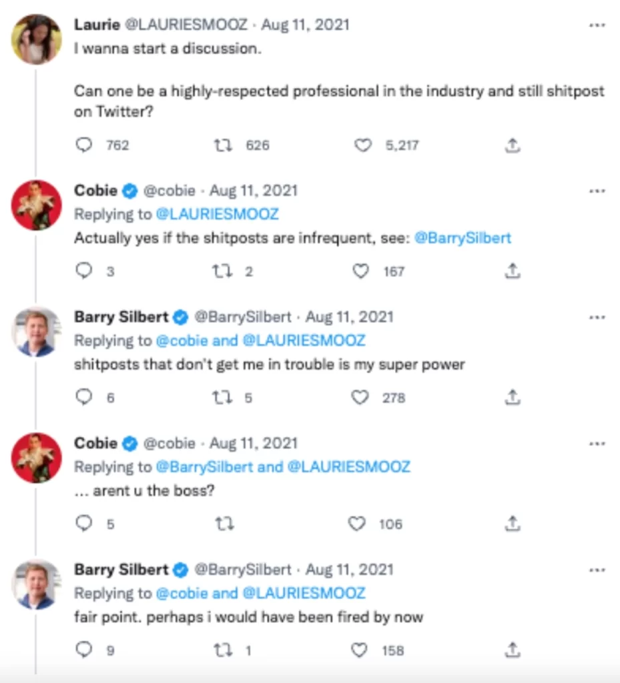Open the @BarrySilbert mention in Cobie's tweet
The image size is (620, 683).
tap(462, 238)
